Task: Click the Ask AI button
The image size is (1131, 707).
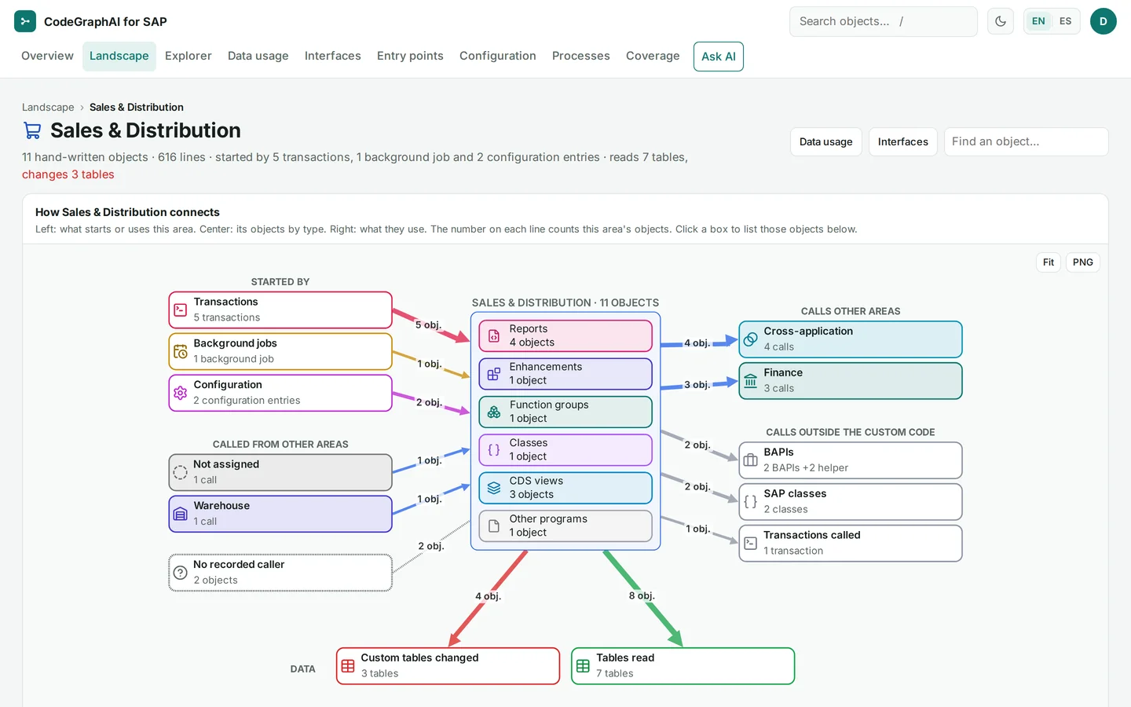Action: pos(719,57)
